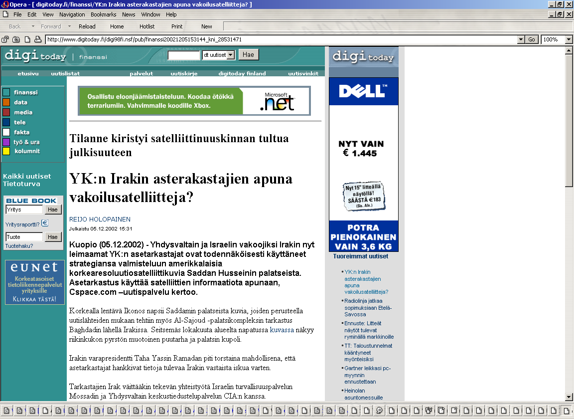Open the Kaikki uutiset link

pyautogui.click(x=27, y=176)
